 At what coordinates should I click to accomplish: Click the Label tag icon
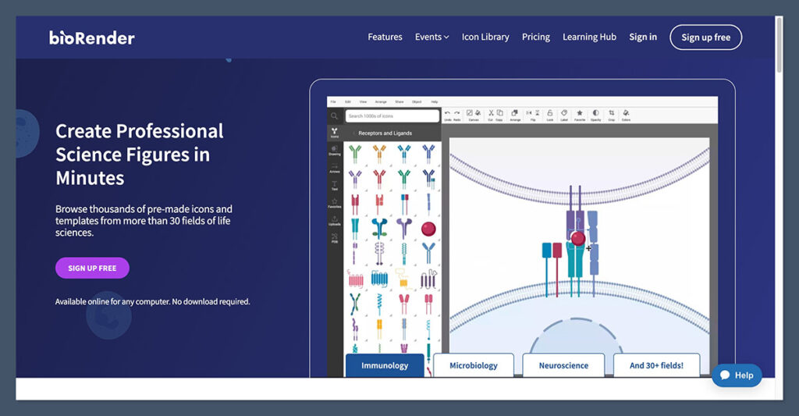(564, 112)
